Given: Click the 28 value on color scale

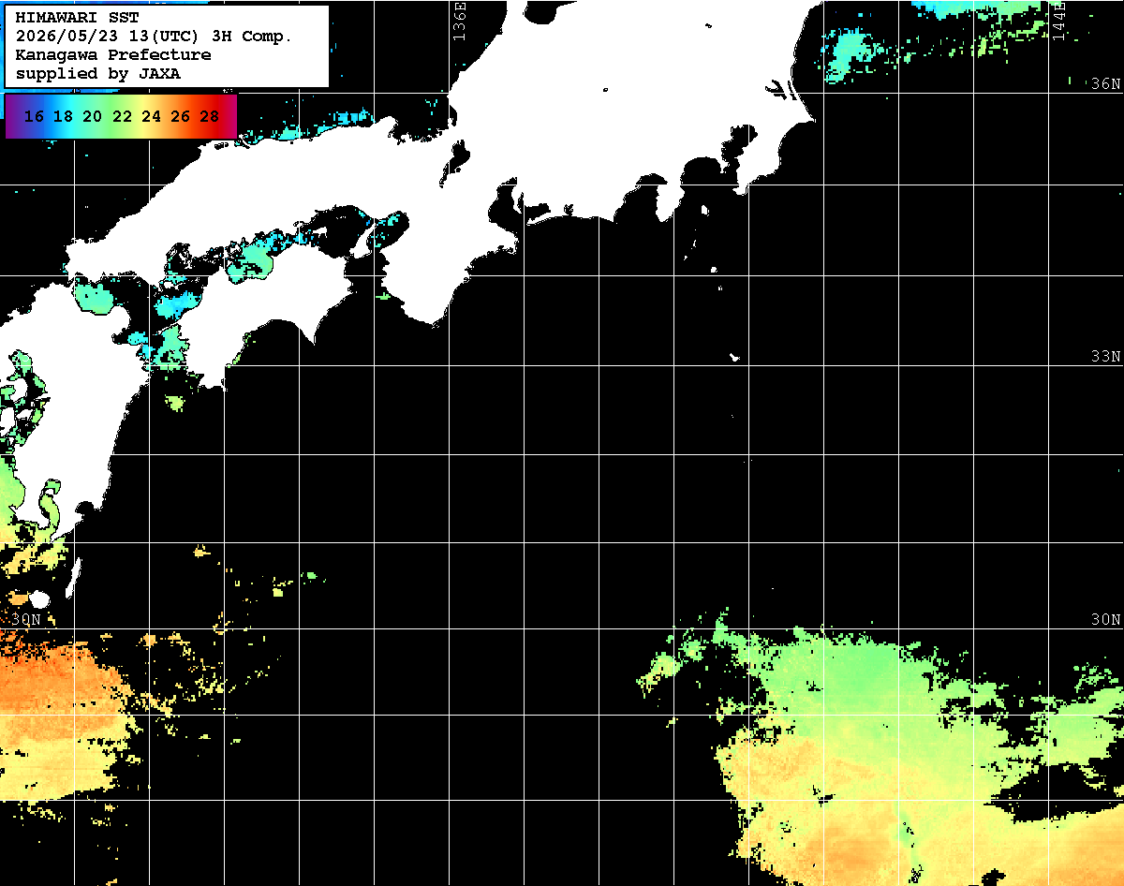Looking at the screenshot, I should point(210,117).
